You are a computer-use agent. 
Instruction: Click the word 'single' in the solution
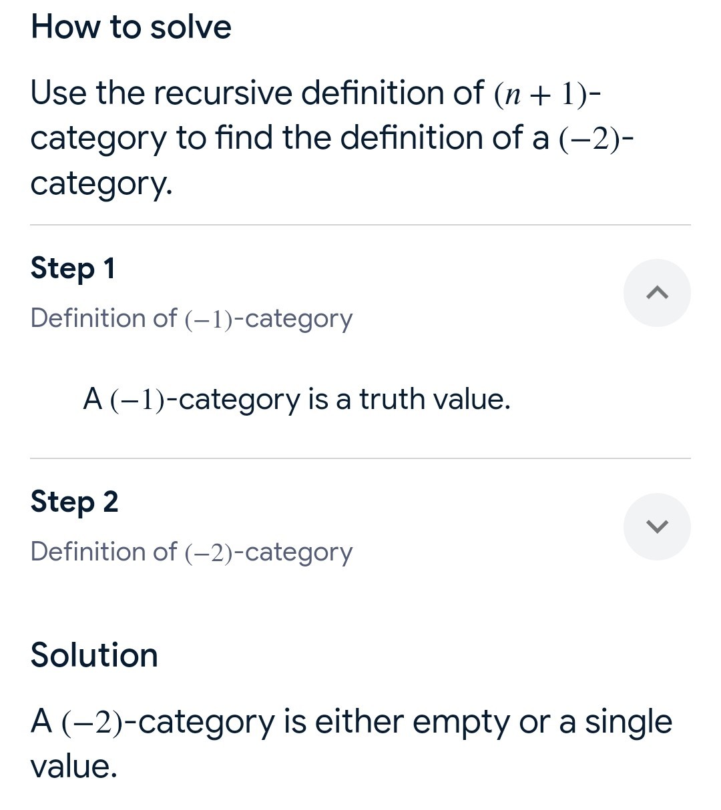(x=629, y=723)
